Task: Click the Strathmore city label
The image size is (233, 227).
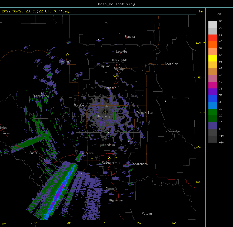Action: [x=139, y=164]
